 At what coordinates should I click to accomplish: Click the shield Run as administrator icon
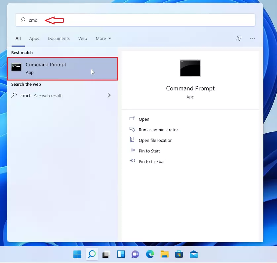pos(132,129)
